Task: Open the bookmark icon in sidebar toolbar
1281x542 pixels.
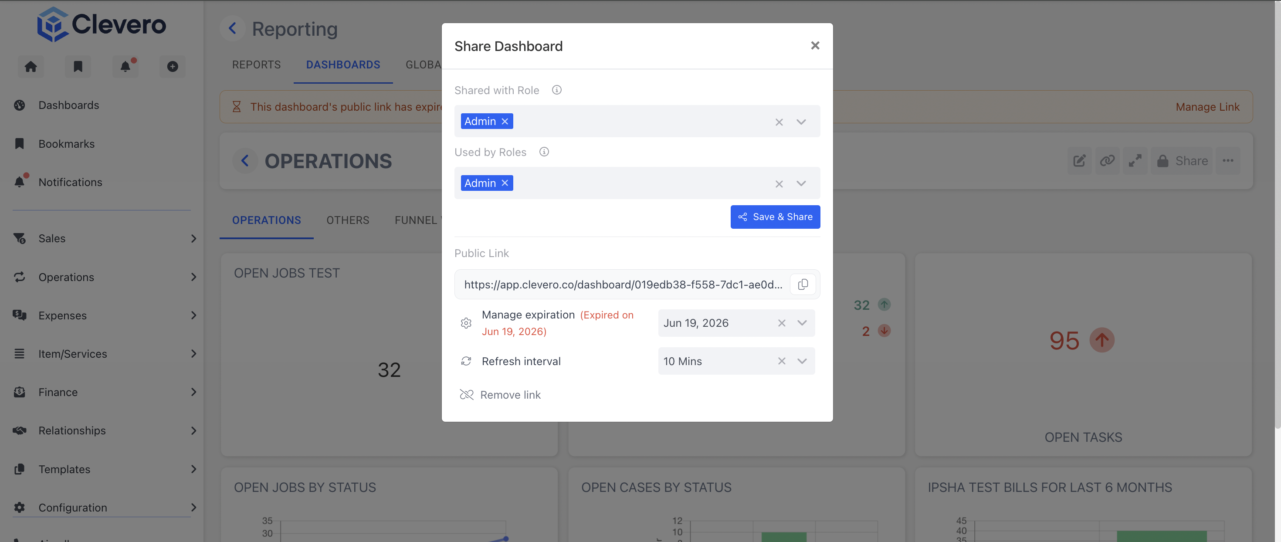Action: (x=78, y=66)
